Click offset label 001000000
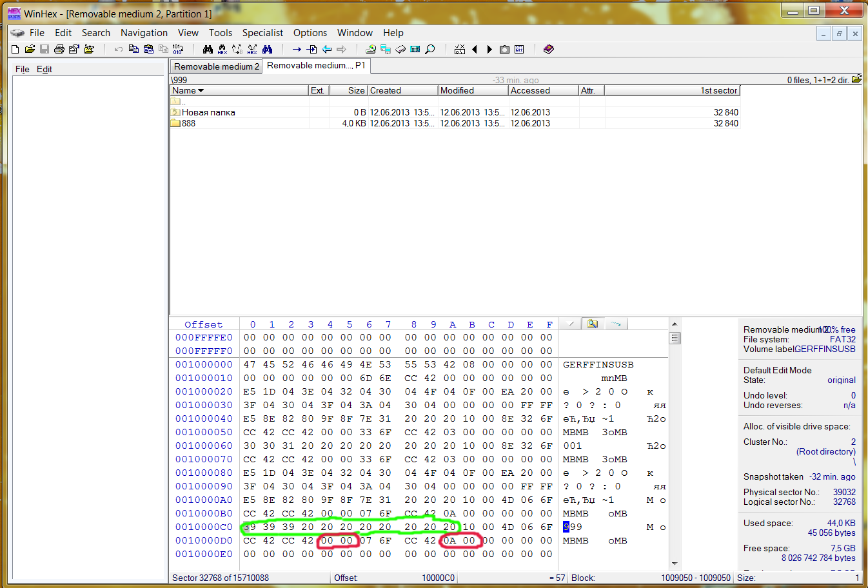 (x=204, y=365)
